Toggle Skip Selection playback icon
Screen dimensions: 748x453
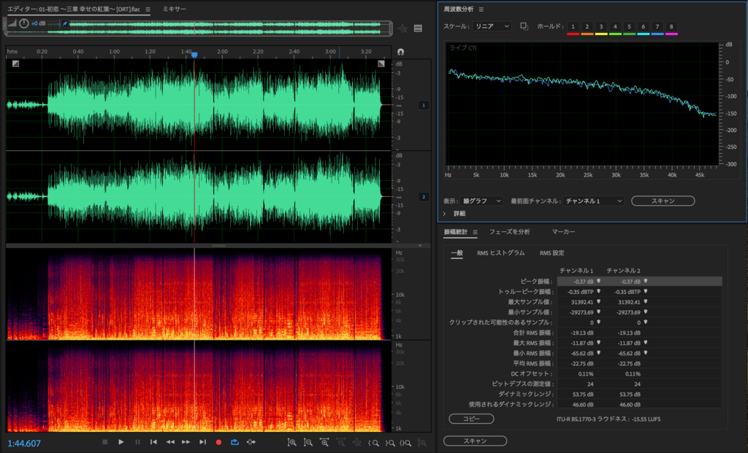click(x=251, y=442)
